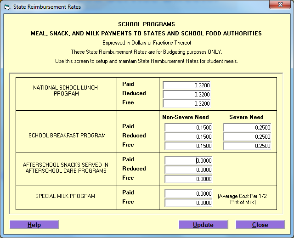Select National School Lunch Paid rate field
Viewport: 294px width, 238px height.
tap(187, 85)
